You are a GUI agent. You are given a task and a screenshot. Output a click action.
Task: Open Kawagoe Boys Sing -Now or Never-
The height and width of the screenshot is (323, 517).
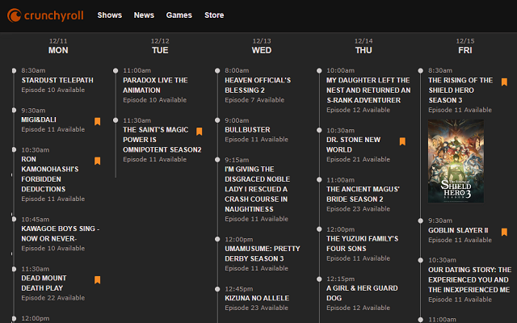point(61,233)
